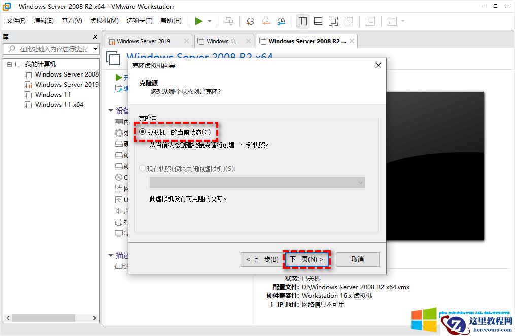
Task: Open the stretch display dropdown arrow
Action: (x=403, y=21)
